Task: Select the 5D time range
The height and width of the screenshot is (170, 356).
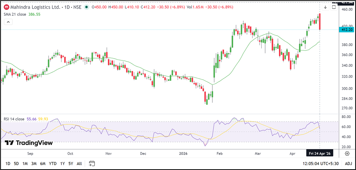Action: pos(16,164)
